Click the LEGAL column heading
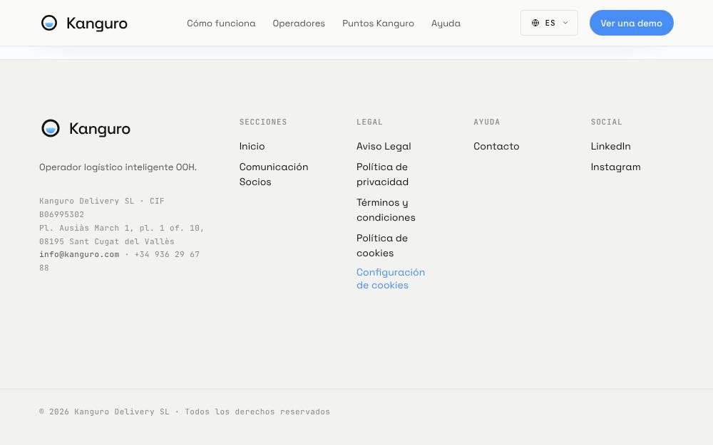Viewport: 713px width, 445px height. point(369,122)
